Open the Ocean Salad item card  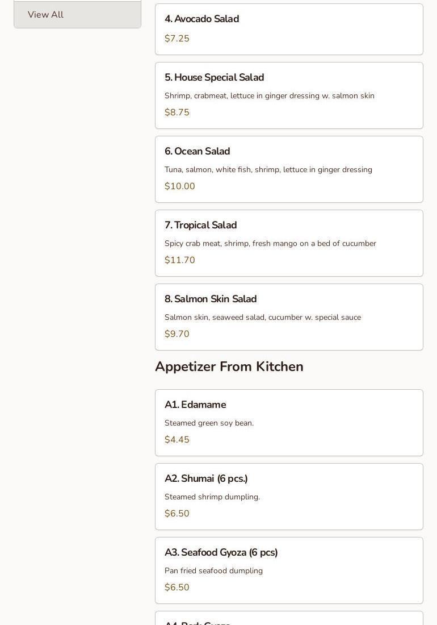198,152
